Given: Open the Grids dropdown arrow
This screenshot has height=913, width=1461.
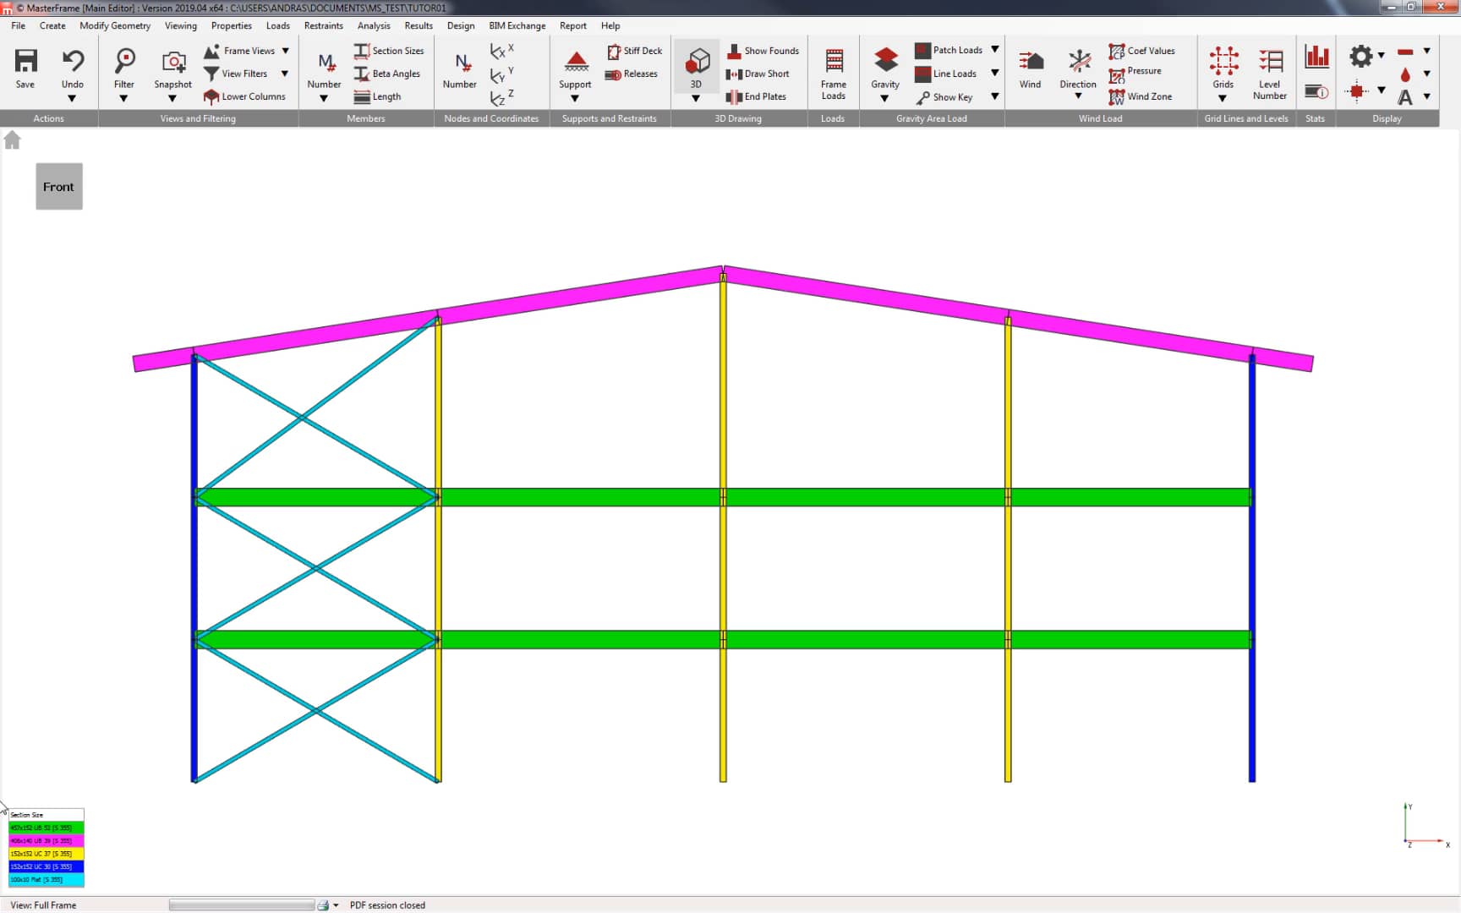Looking at the screenshot, I should tap(1223, 98).
